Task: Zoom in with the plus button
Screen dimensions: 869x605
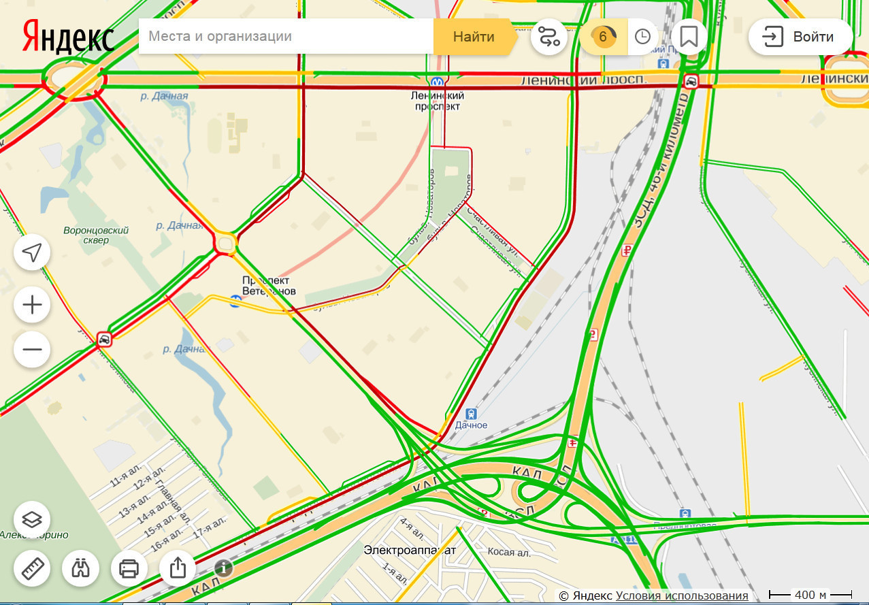Action: point(32,304)
